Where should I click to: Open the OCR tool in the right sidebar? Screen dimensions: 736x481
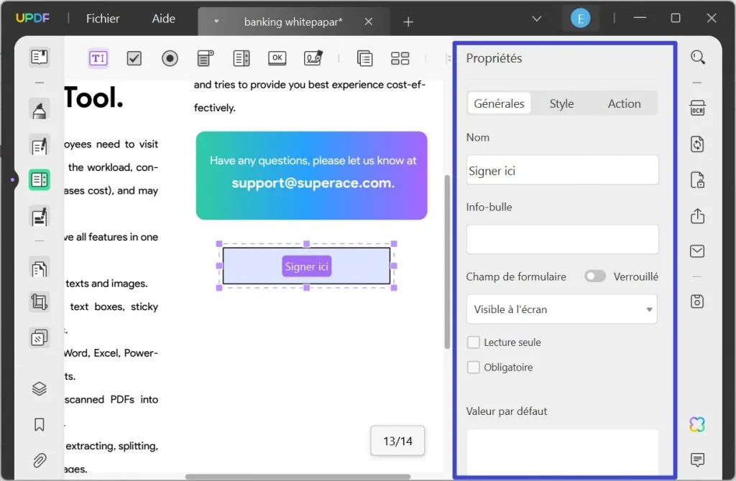tap(696, 108)
